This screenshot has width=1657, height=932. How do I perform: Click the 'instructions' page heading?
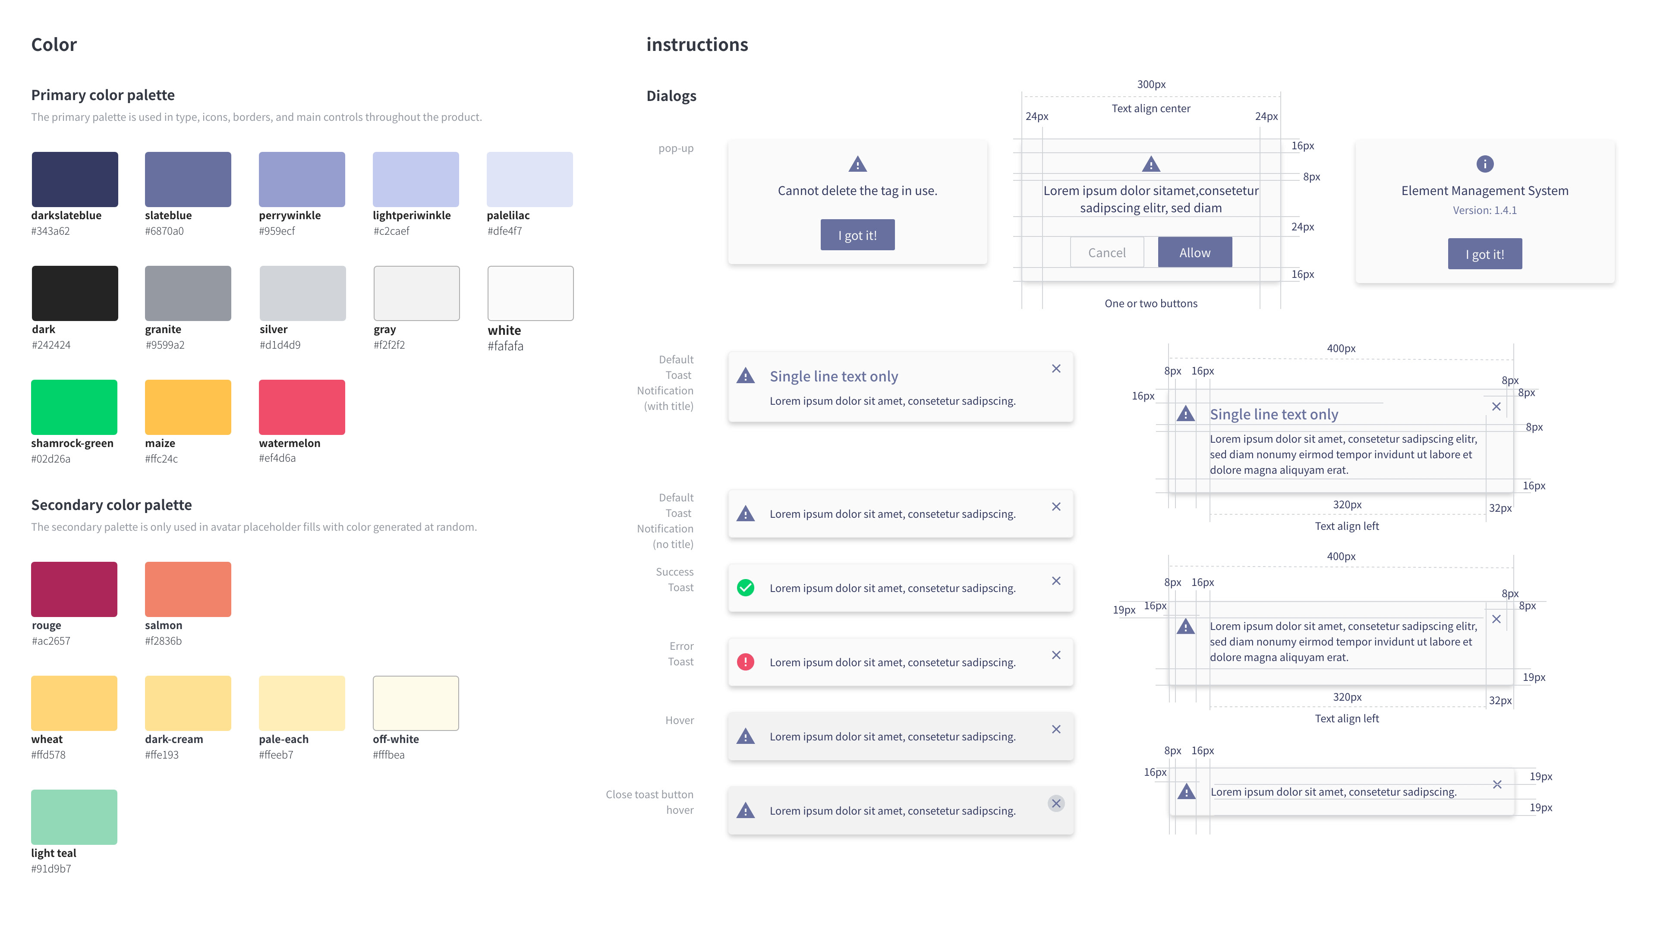[x=696, y=44]
